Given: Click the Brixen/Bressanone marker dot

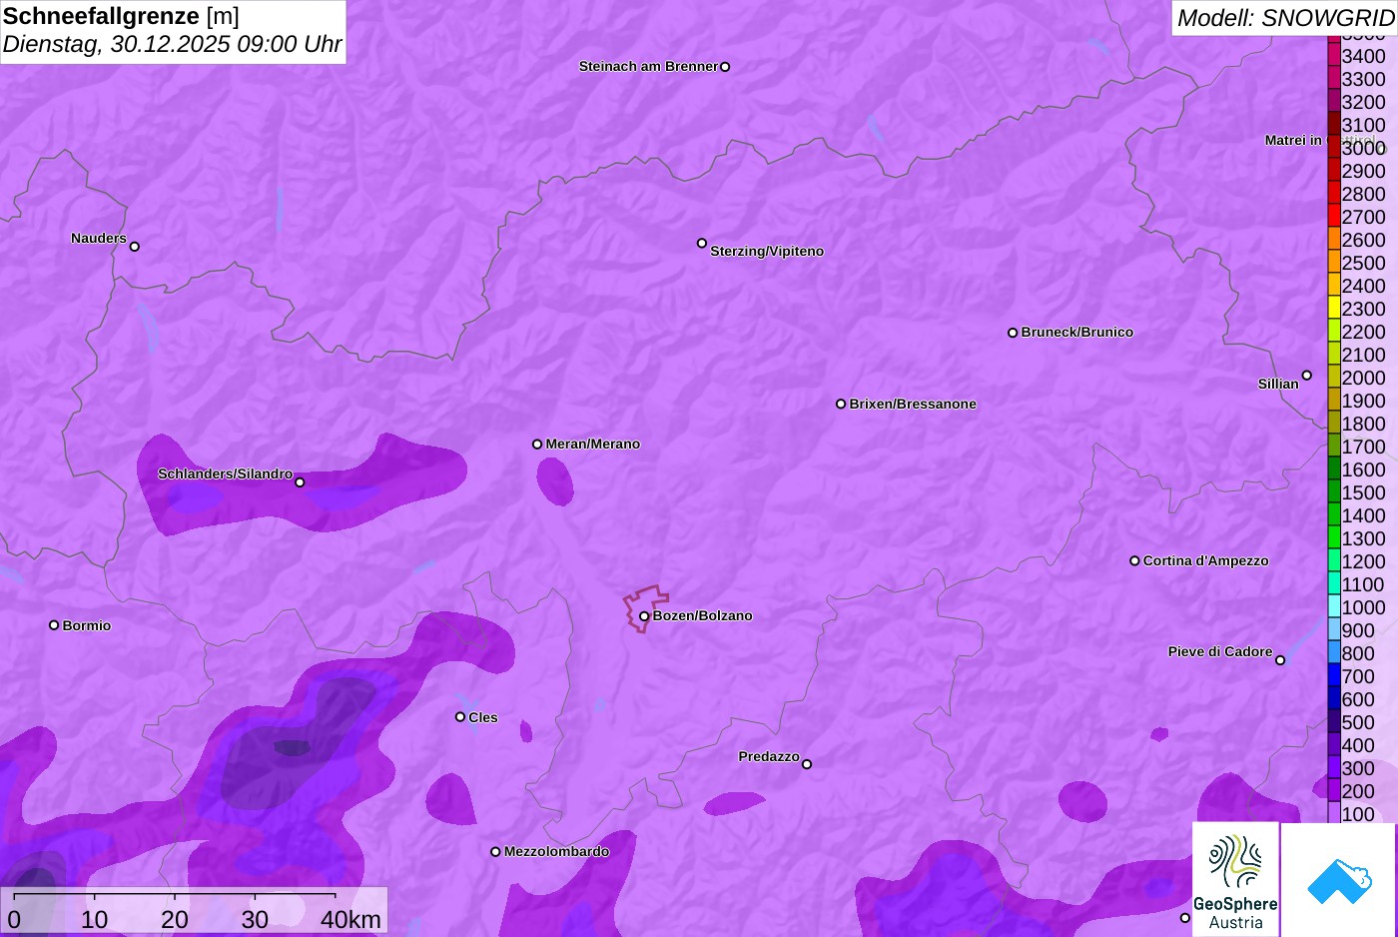Looking at the screenshot, I should pos(841,404).
